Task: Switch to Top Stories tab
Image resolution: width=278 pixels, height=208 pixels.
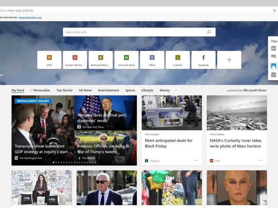Action: [65, 90]
